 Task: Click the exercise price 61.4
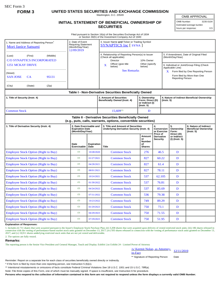161,164
